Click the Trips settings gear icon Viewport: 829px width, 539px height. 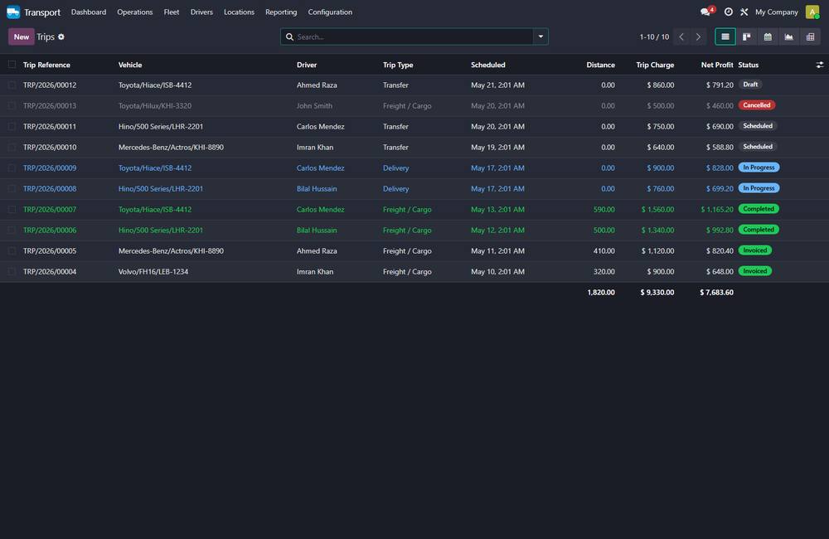(x=61, y=37)
